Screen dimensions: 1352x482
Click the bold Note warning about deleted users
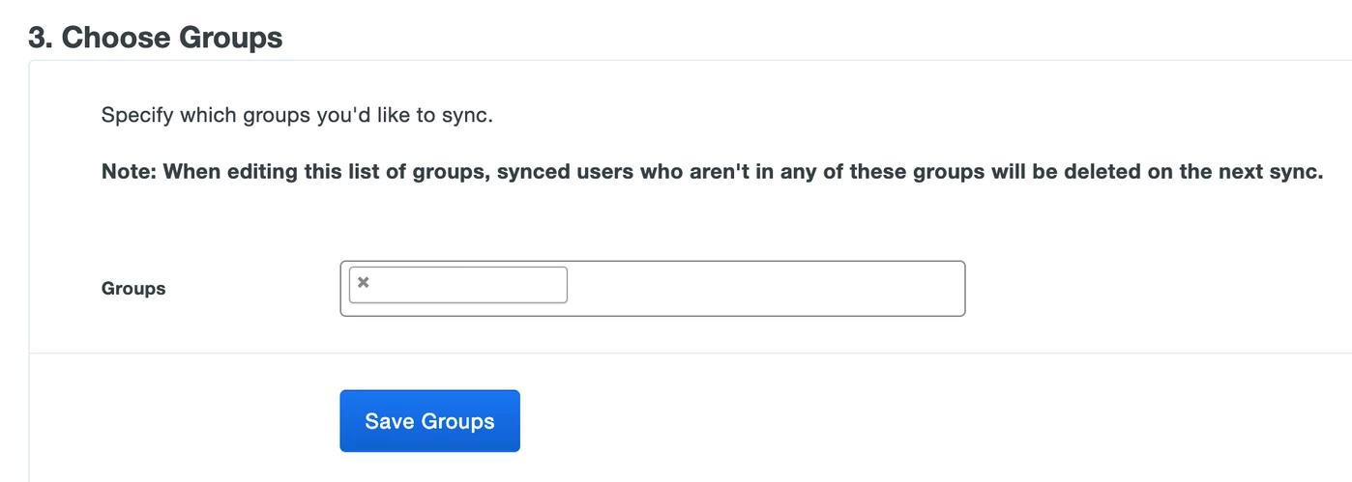click(x=712, y=173)
